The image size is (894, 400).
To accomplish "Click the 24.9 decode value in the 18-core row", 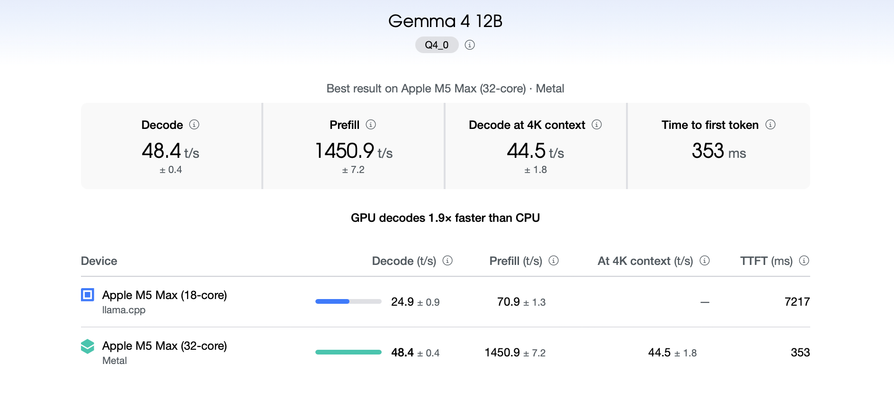I will click(402, 302).
